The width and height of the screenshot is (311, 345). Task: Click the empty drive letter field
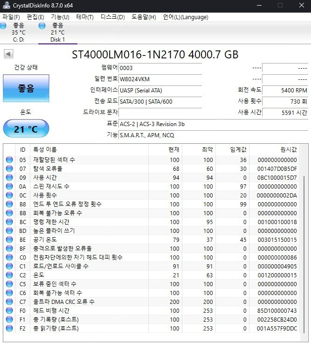(x=160, y=113)
